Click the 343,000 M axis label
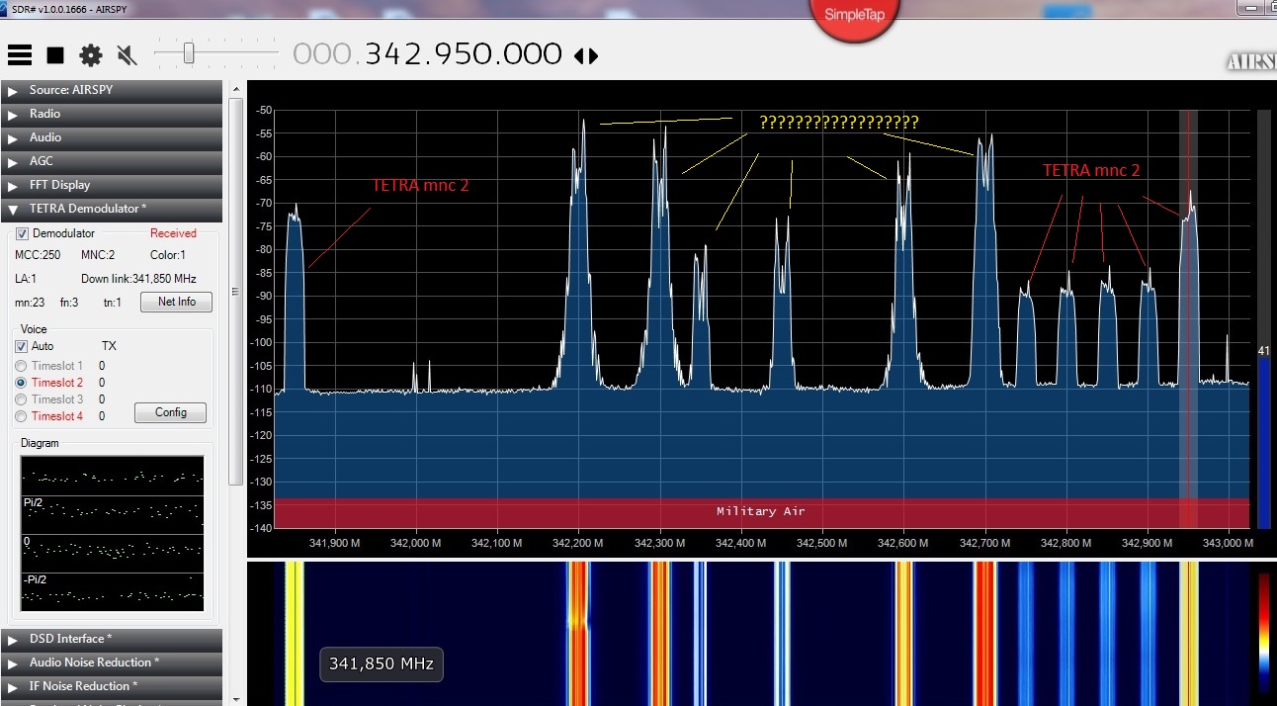Screen dimensions: 1277x706 pyautogui.click(x=1230, y=543)
